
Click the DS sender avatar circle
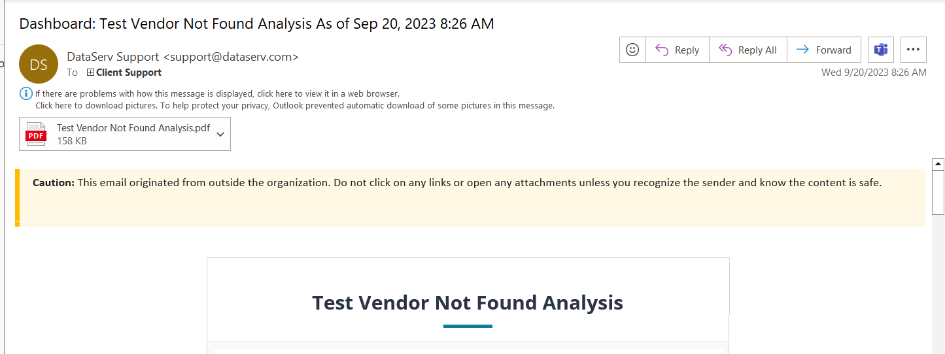click(39, 64)
